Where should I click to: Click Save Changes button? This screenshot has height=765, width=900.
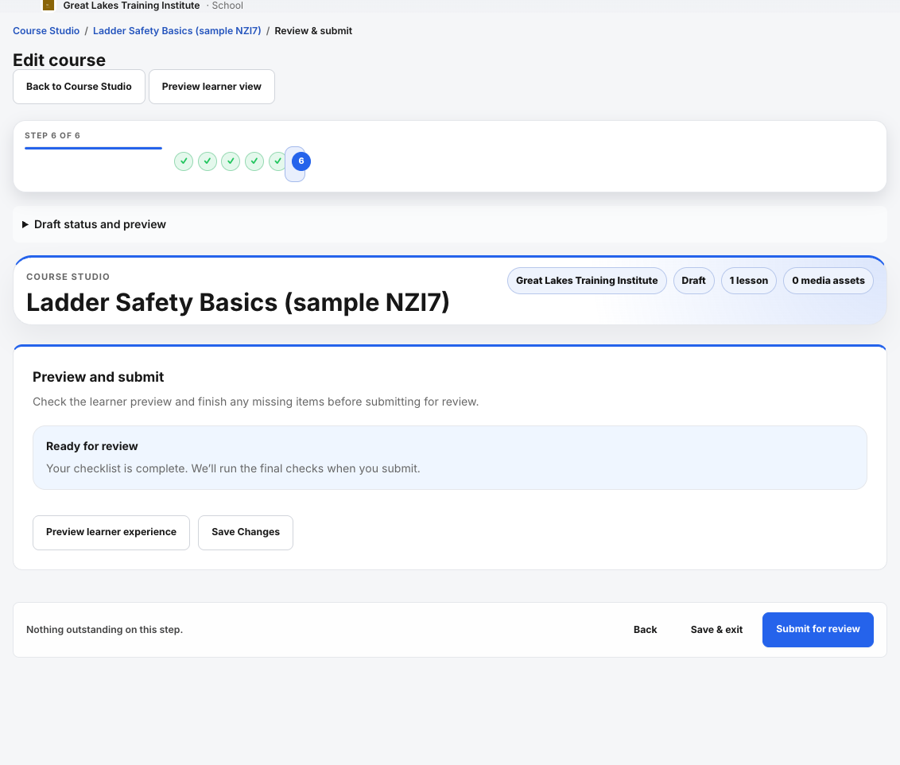pos(246,533)
